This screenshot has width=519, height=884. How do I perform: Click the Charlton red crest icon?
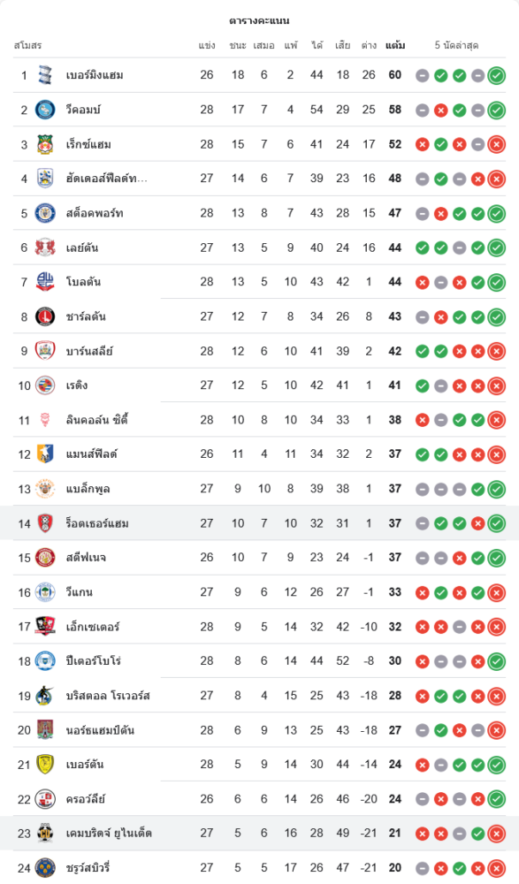click(x=45, y=316)
